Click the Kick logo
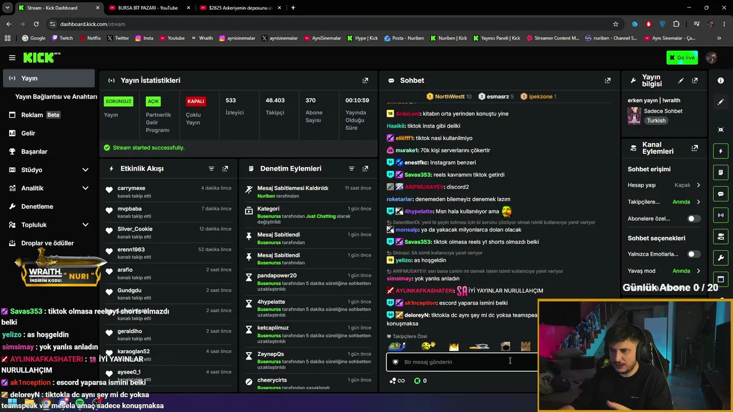The height and width of the screenshot is (412, 733). click(x=42, y=57)
